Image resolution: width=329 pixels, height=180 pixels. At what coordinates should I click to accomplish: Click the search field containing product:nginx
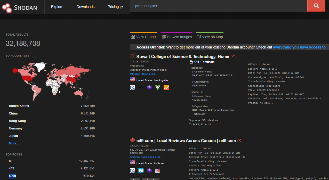coord(218,6)
